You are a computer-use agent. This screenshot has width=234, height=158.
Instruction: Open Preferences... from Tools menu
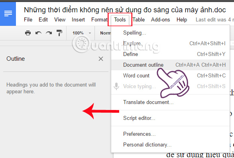click(x=171, y=134)
